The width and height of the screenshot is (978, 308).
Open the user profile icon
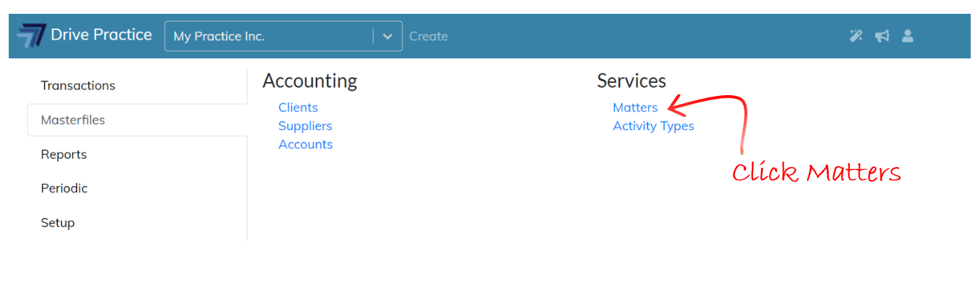907,36
